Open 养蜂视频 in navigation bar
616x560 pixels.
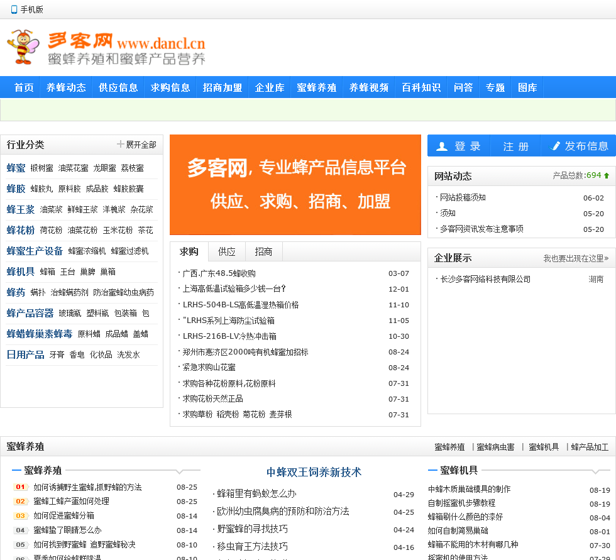coord(369,87)
